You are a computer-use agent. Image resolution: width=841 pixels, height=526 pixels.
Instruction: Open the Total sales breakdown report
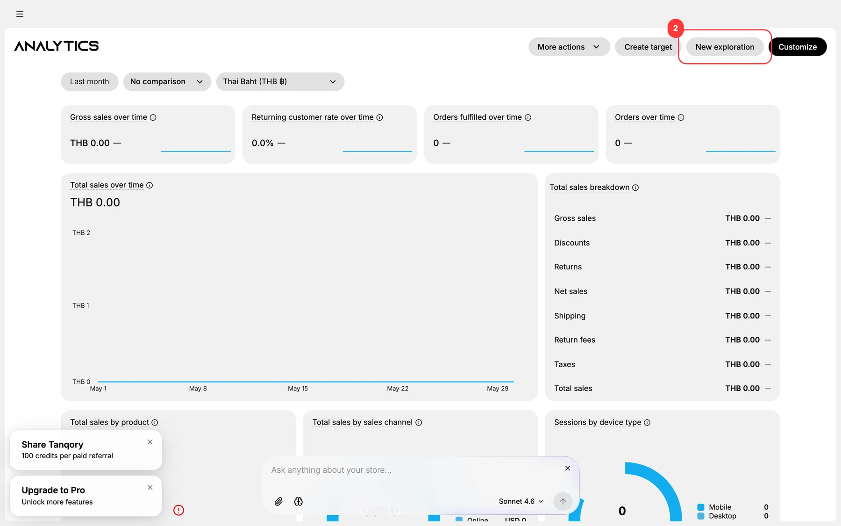(590, 187)
